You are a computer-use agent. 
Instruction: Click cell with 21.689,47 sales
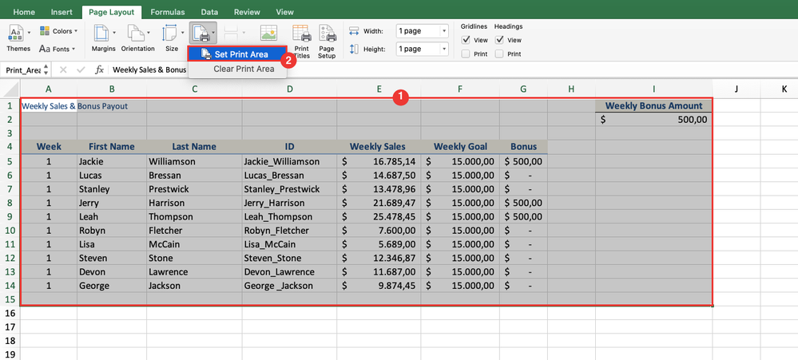pyautogui.click(x=379, y=203)
